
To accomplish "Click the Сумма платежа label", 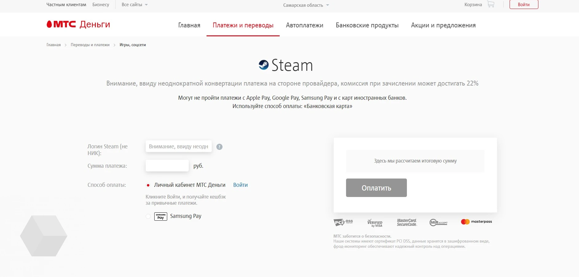I will pyautogui.click(x=107, y=166).
